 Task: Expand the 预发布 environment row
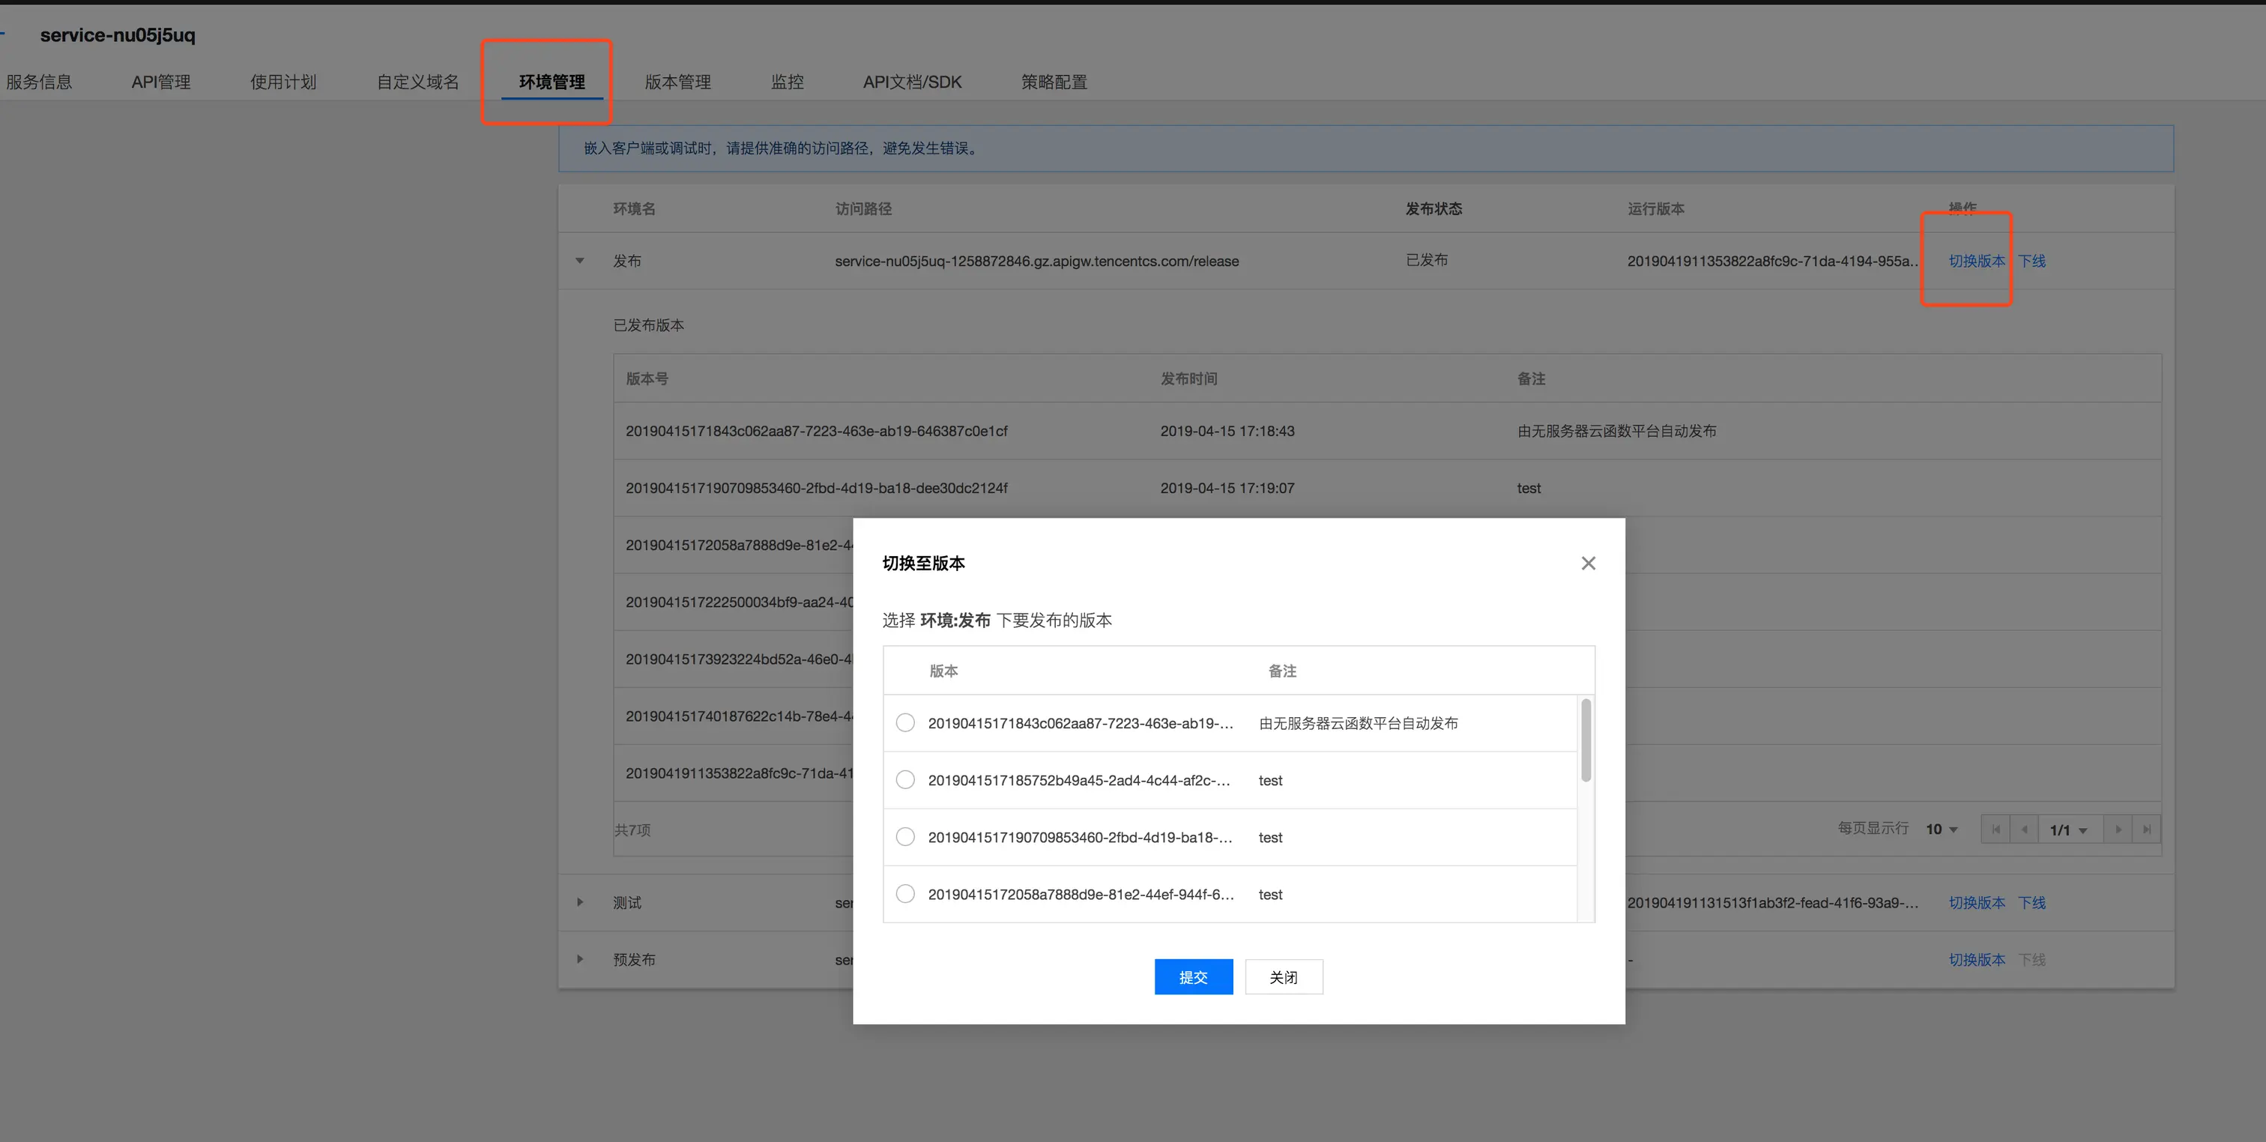(580, 959)
